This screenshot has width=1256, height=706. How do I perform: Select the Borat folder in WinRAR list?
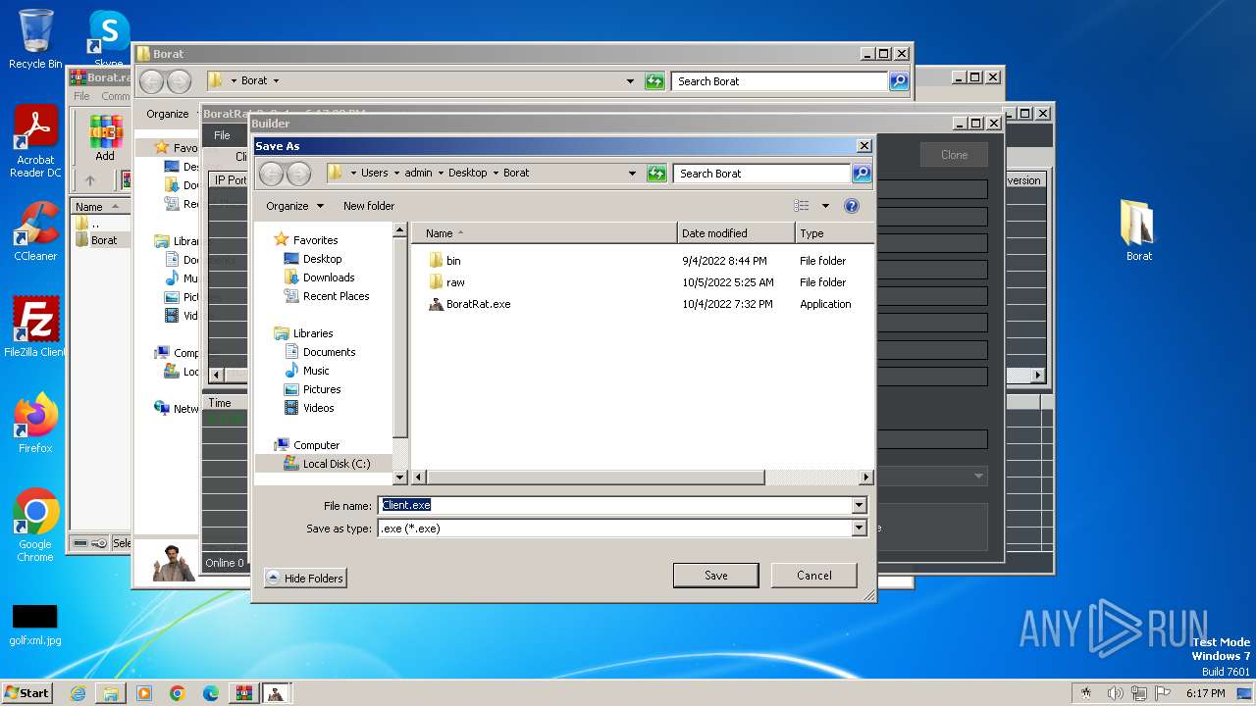[x=103, y=240]
